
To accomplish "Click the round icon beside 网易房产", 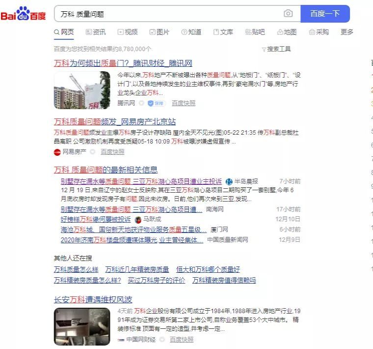I will pos(92,152).
